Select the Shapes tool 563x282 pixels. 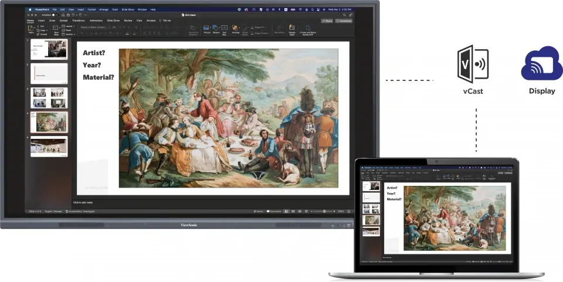point(215,29)
